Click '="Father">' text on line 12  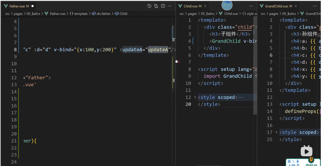point(37,78)
